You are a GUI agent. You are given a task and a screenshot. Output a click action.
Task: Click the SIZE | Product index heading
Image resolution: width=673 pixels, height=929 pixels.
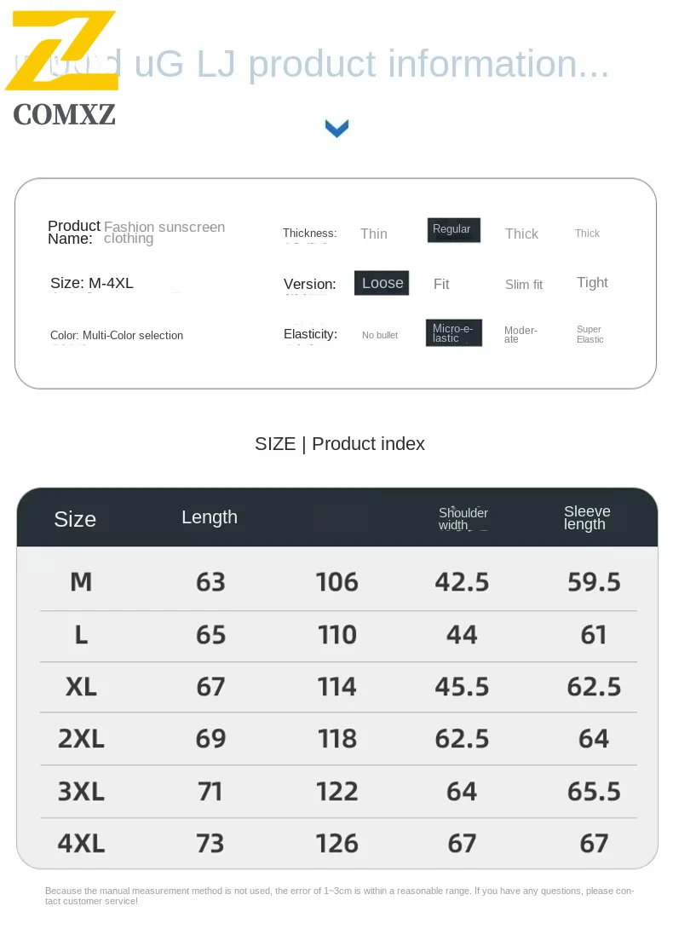[339, 444]
